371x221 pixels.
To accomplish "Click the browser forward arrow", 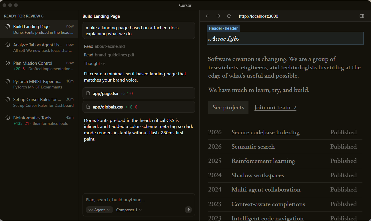I will point(218,16).
